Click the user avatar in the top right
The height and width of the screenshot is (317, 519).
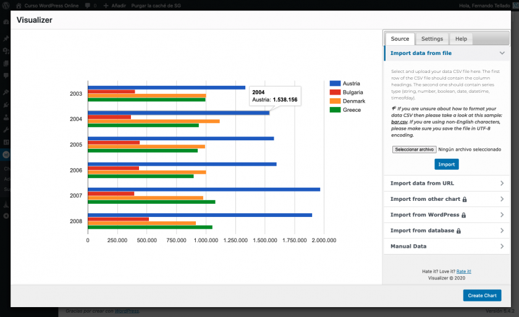515,5
